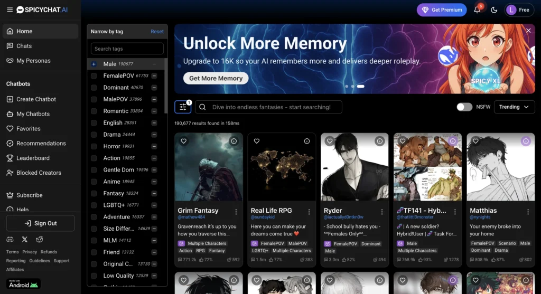Image resolution: width=541 pixels, height=294 pixels.
Task: Reset the tag filters
Action: pos(157,32)
